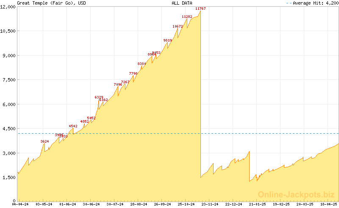Select the 7,500 y-axis value
339x208 pixels.
(8, 80)
